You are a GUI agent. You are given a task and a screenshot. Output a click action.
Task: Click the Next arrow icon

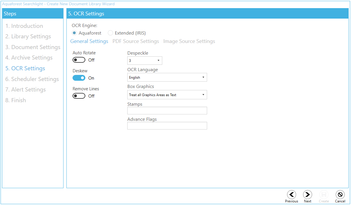point(308,195)
